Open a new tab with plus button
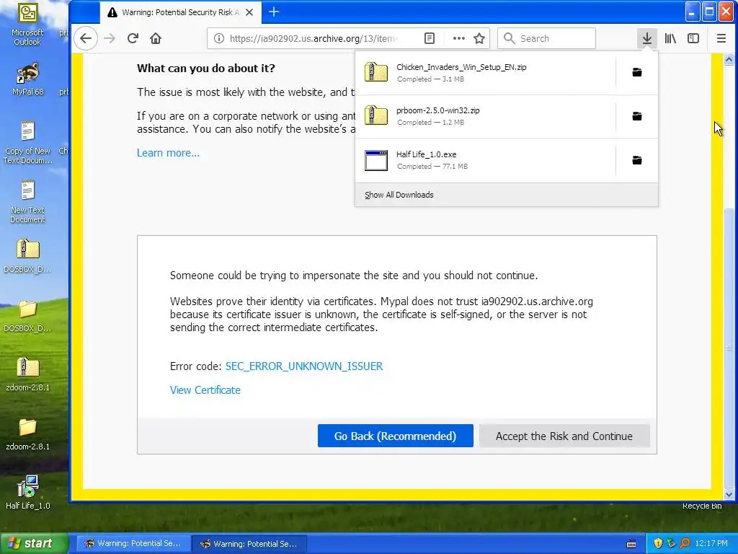 tap(274, 12)
